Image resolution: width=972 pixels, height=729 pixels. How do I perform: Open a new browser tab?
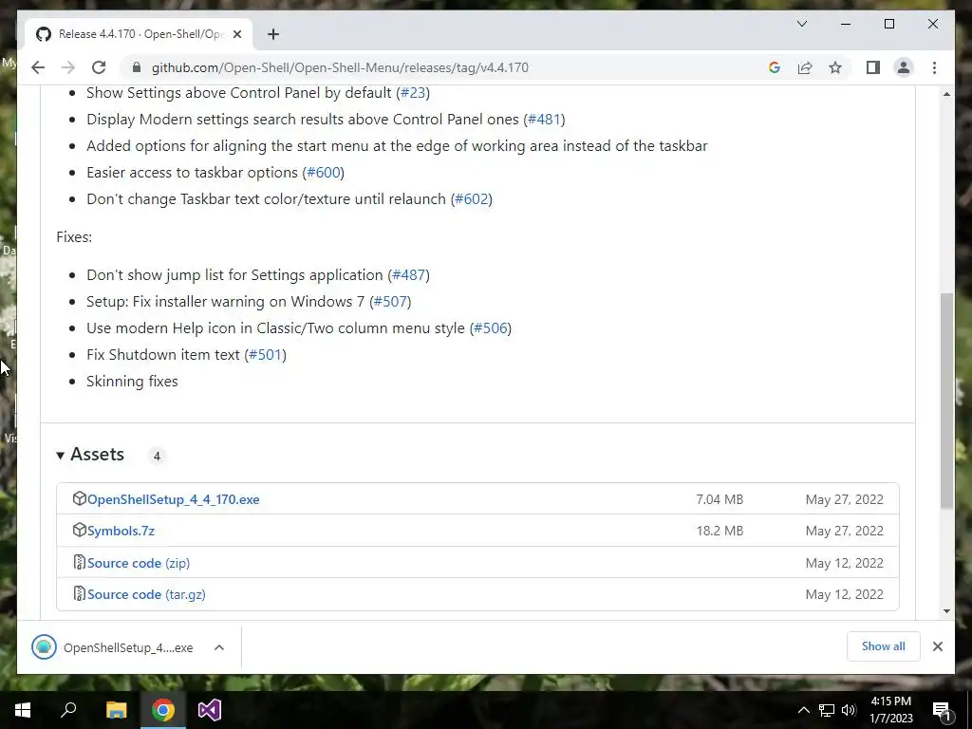pos(272,34)
